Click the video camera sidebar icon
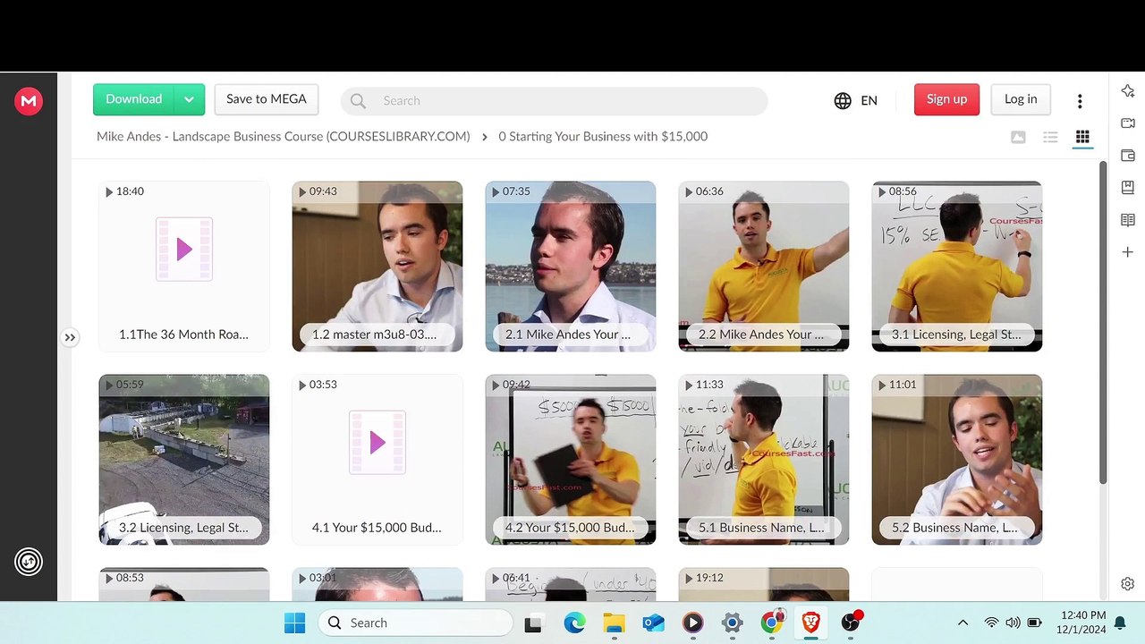 click(x=1127, y=123)
